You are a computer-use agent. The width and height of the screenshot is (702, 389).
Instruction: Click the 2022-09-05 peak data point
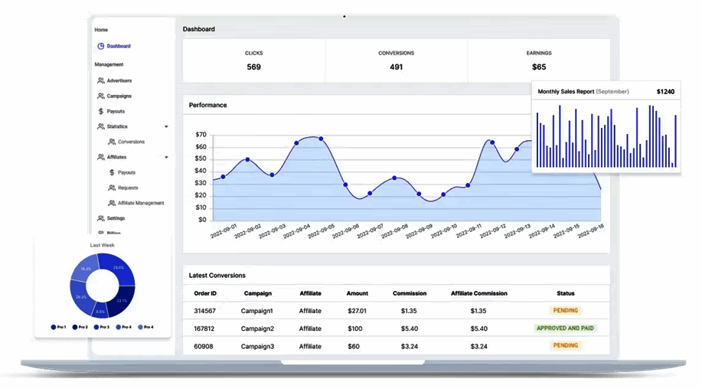[321, 139]
